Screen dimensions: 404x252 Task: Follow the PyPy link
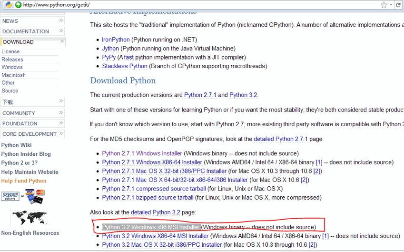[x=108, y=57]
